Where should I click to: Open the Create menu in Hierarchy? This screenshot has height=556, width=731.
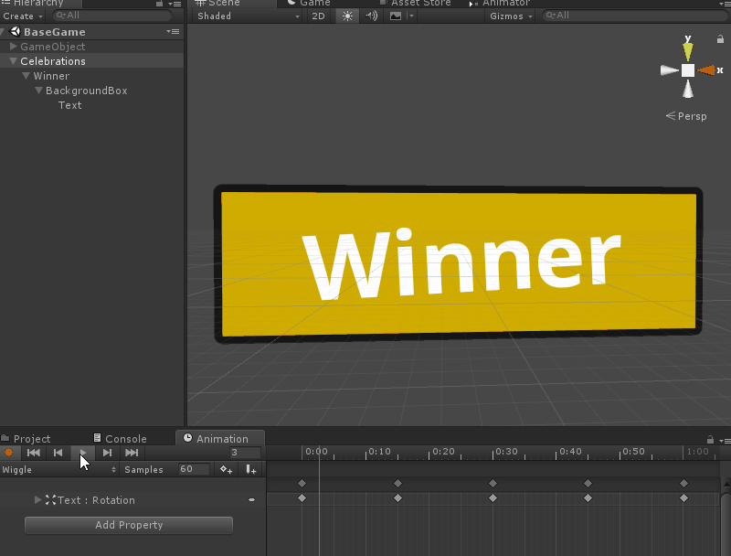[x=22, y=16]
